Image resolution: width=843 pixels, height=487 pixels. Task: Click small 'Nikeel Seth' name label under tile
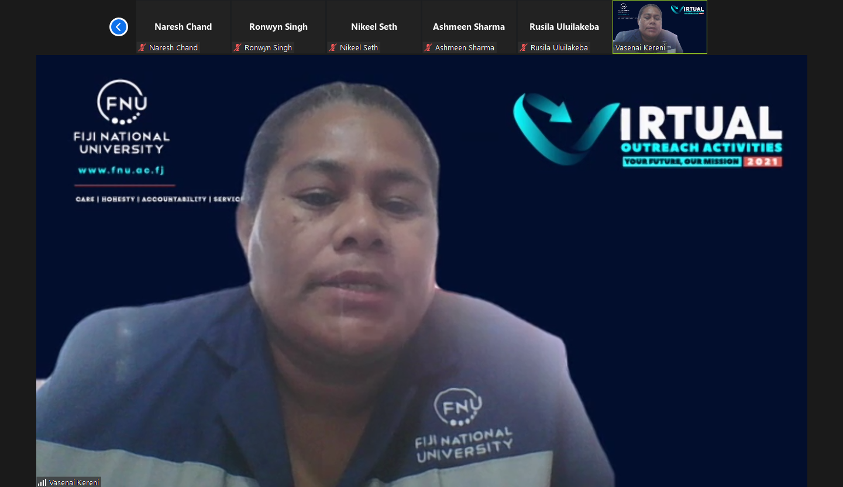(x=359, y=48)
